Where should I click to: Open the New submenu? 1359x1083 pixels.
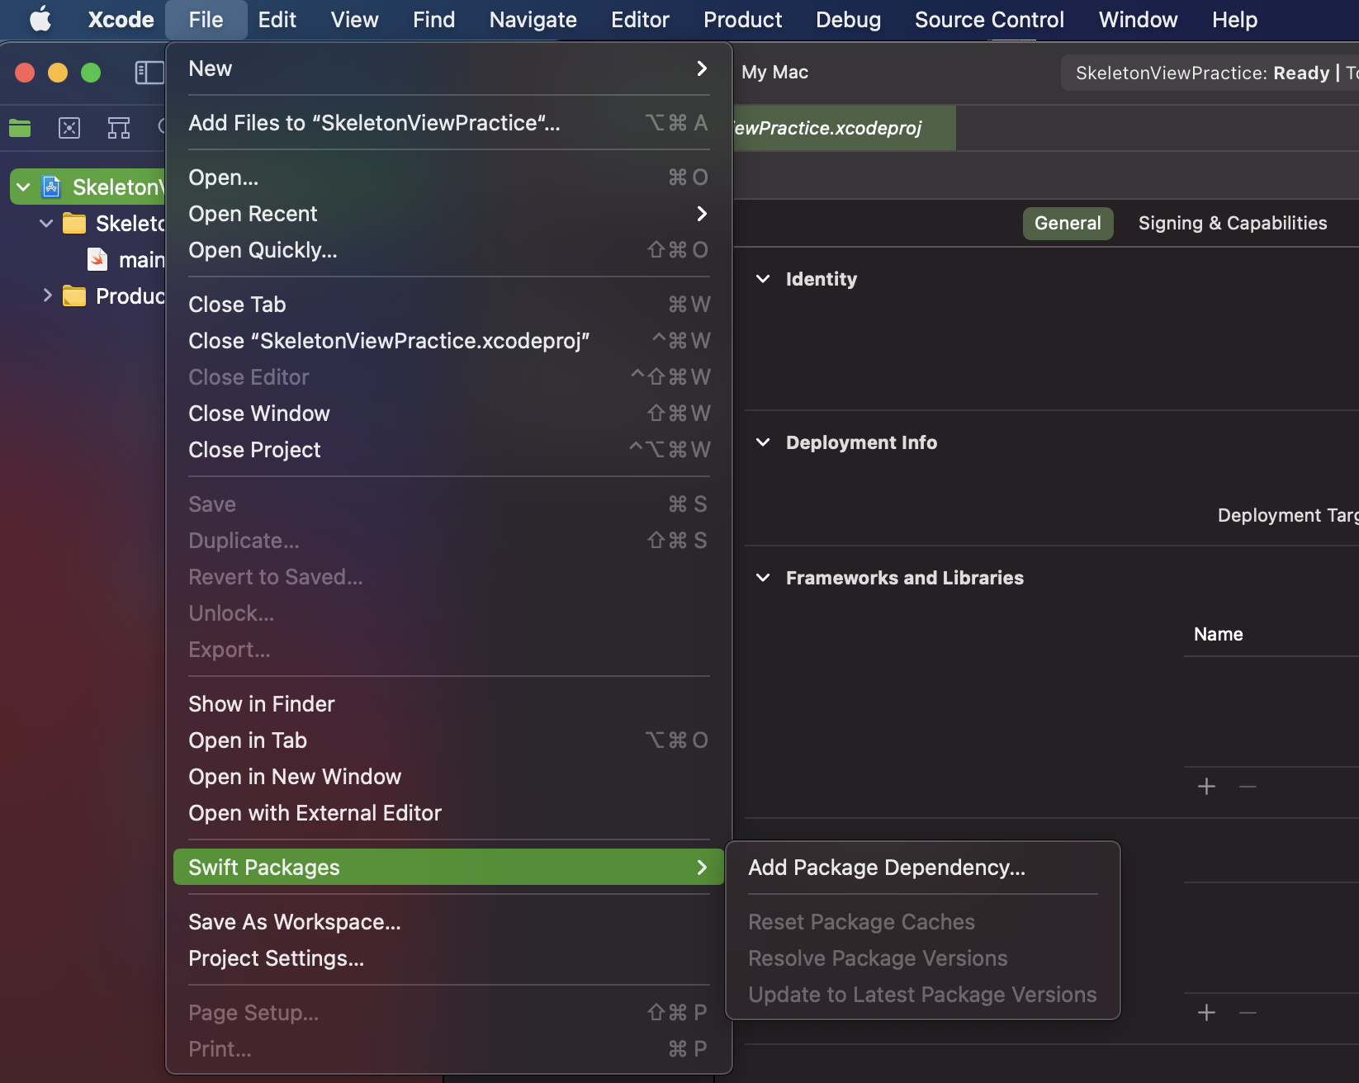(448, 69)
